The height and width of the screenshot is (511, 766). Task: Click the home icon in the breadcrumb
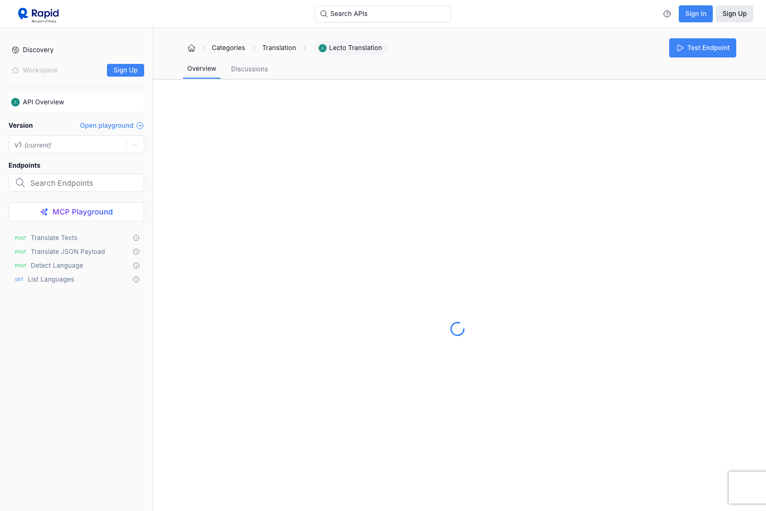[x=191, y=47]
